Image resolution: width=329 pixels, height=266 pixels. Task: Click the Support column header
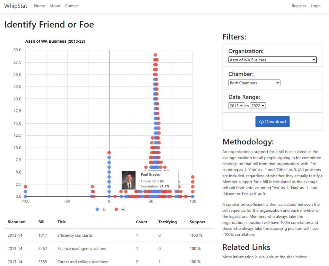pos(197,222)
